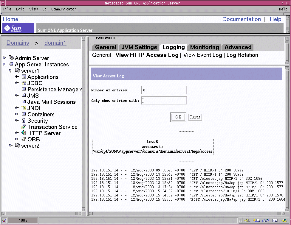Open the Edit menu
The image size is (291, 225).
tap(20, 9)
